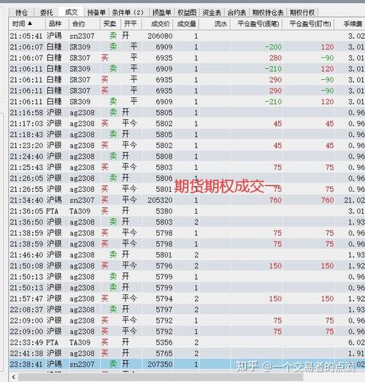Select the 21:24:40 沪银 row
The height and width of the screenshot is (382, 365).
point(187,157)
